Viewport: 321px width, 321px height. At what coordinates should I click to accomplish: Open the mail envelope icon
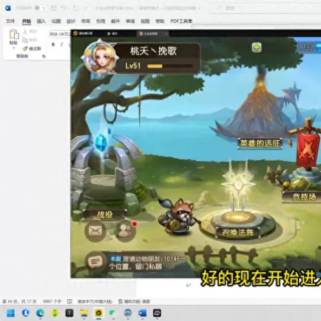click(x=95, y=230)
